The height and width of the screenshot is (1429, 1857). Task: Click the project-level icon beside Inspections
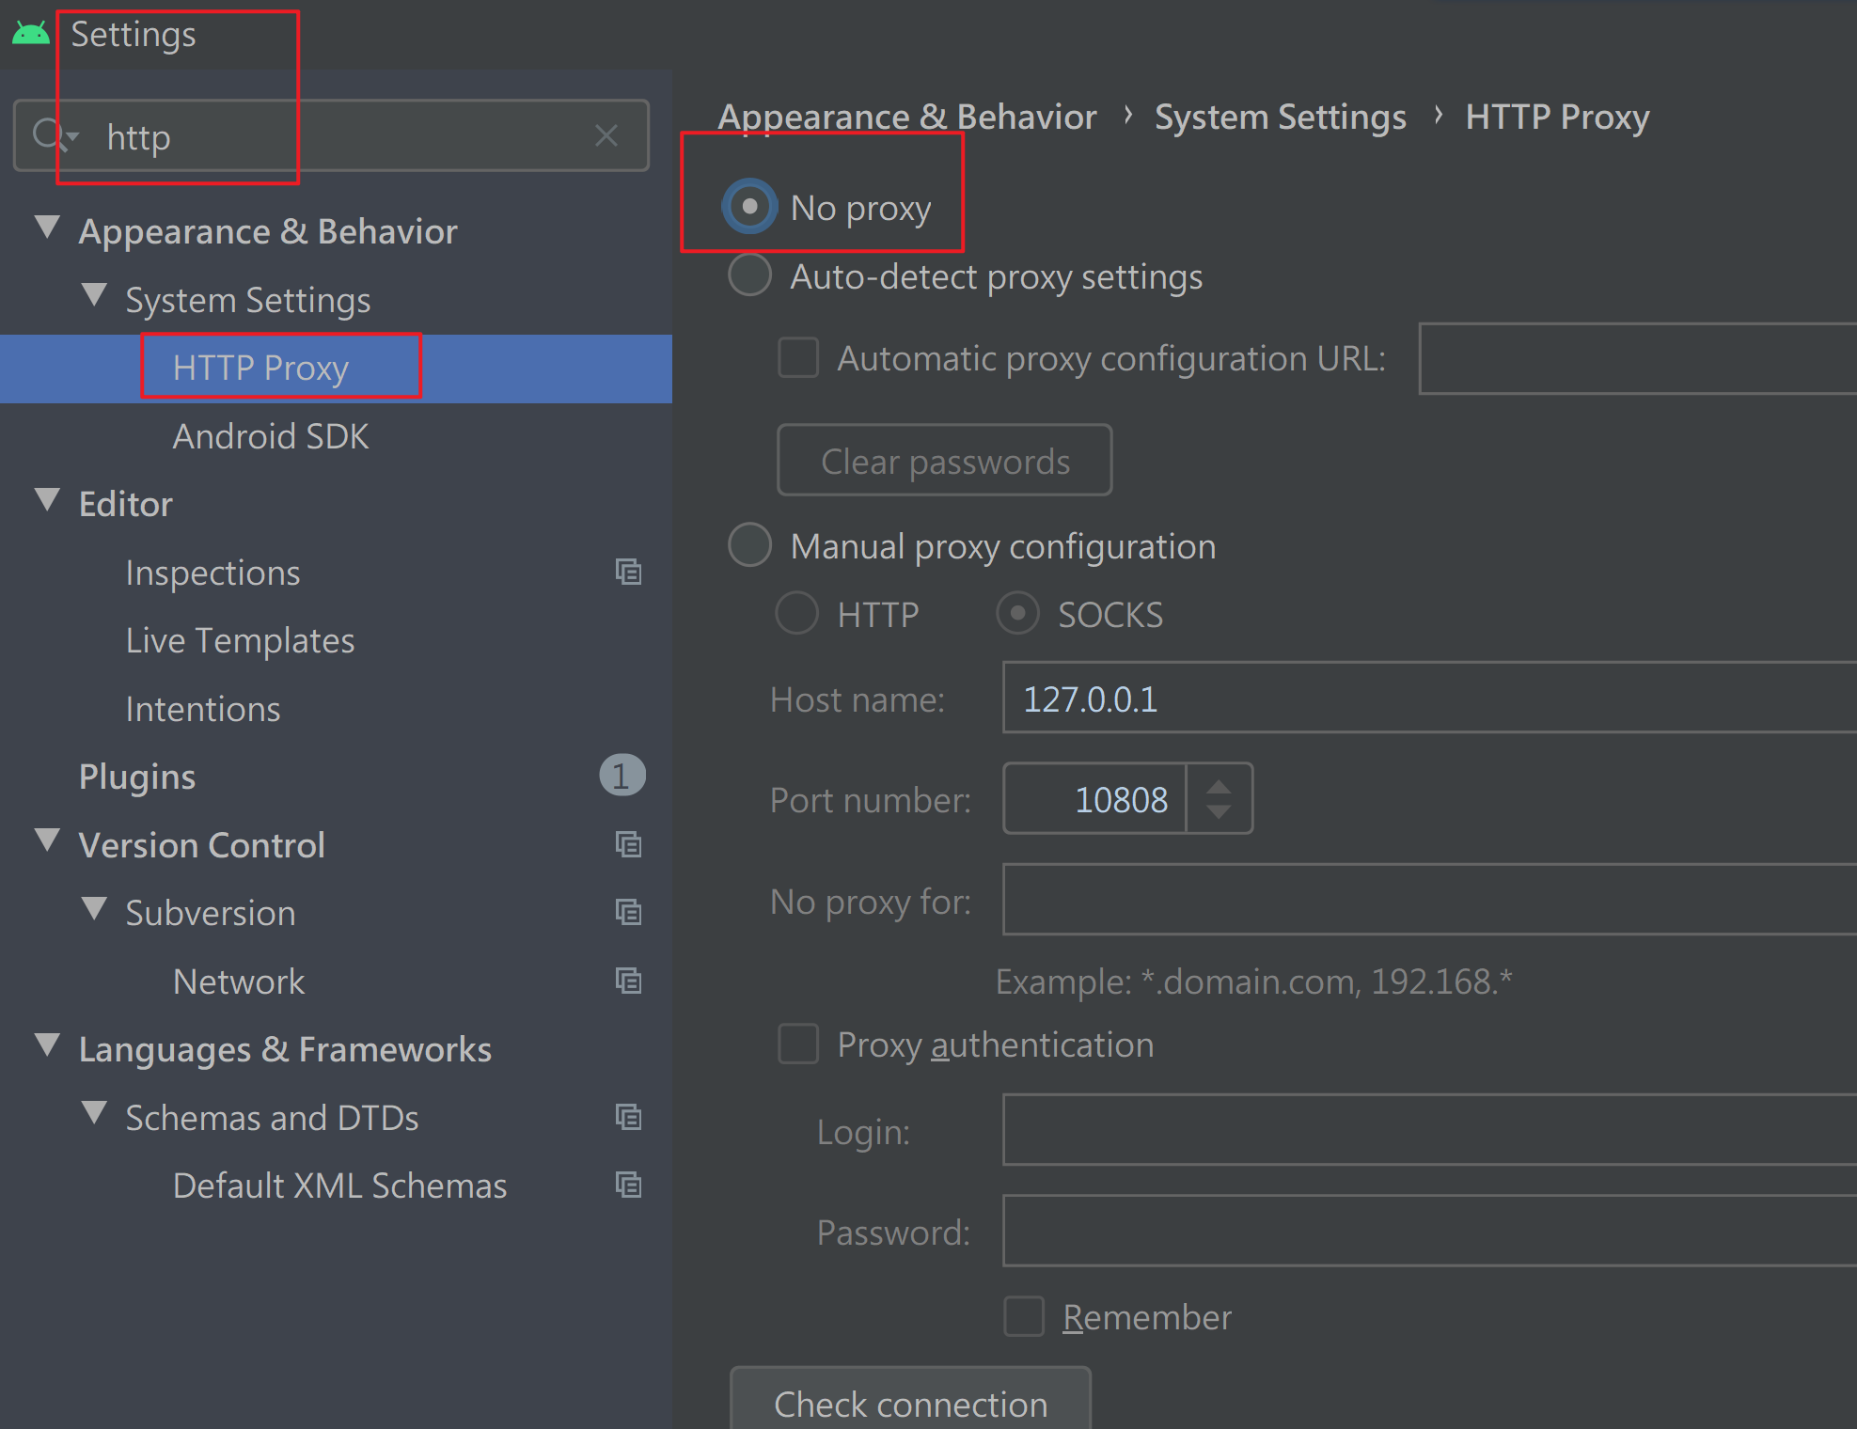point(628,572)
